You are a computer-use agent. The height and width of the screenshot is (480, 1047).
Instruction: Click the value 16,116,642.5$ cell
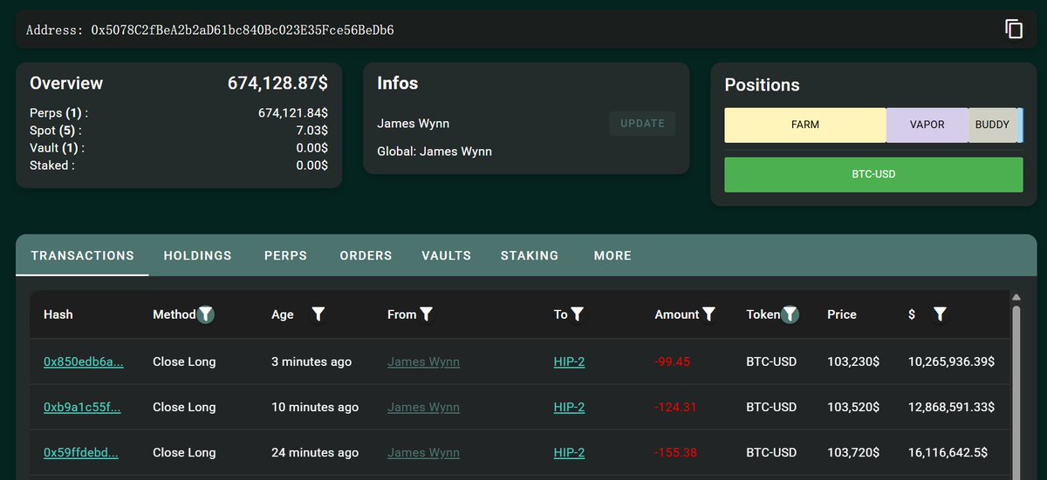[948, 452]
